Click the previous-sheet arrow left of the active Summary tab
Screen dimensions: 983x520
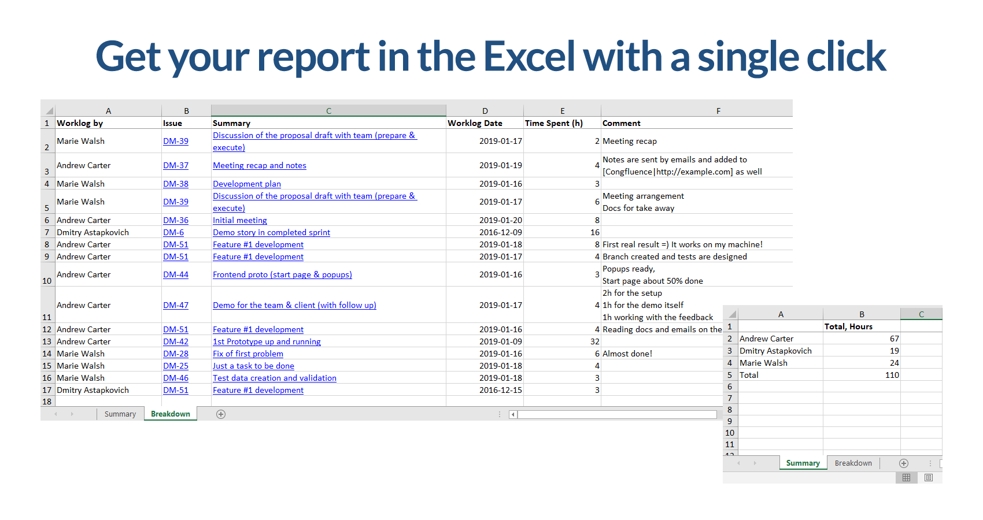738,463
